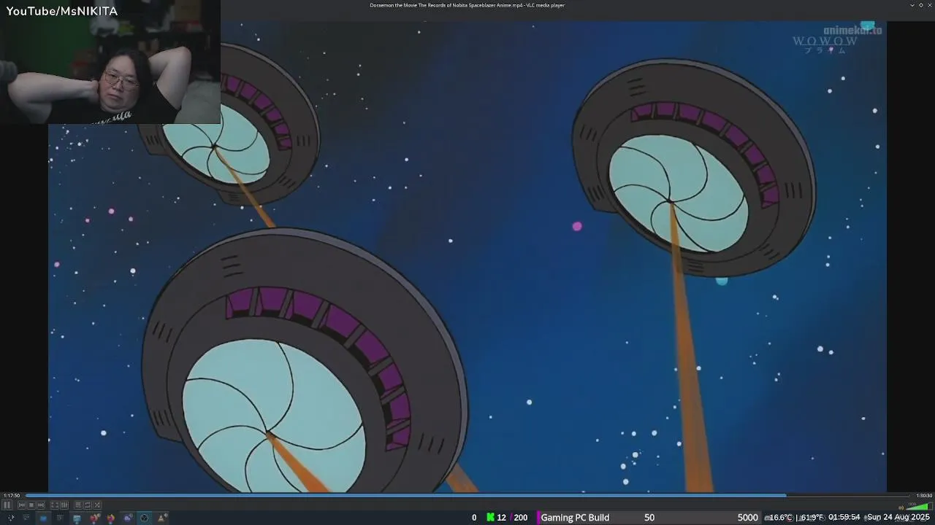Click the Gaming PC Build goal label
This screenshot has width=935, height=525.
click(x=575, y=518)
